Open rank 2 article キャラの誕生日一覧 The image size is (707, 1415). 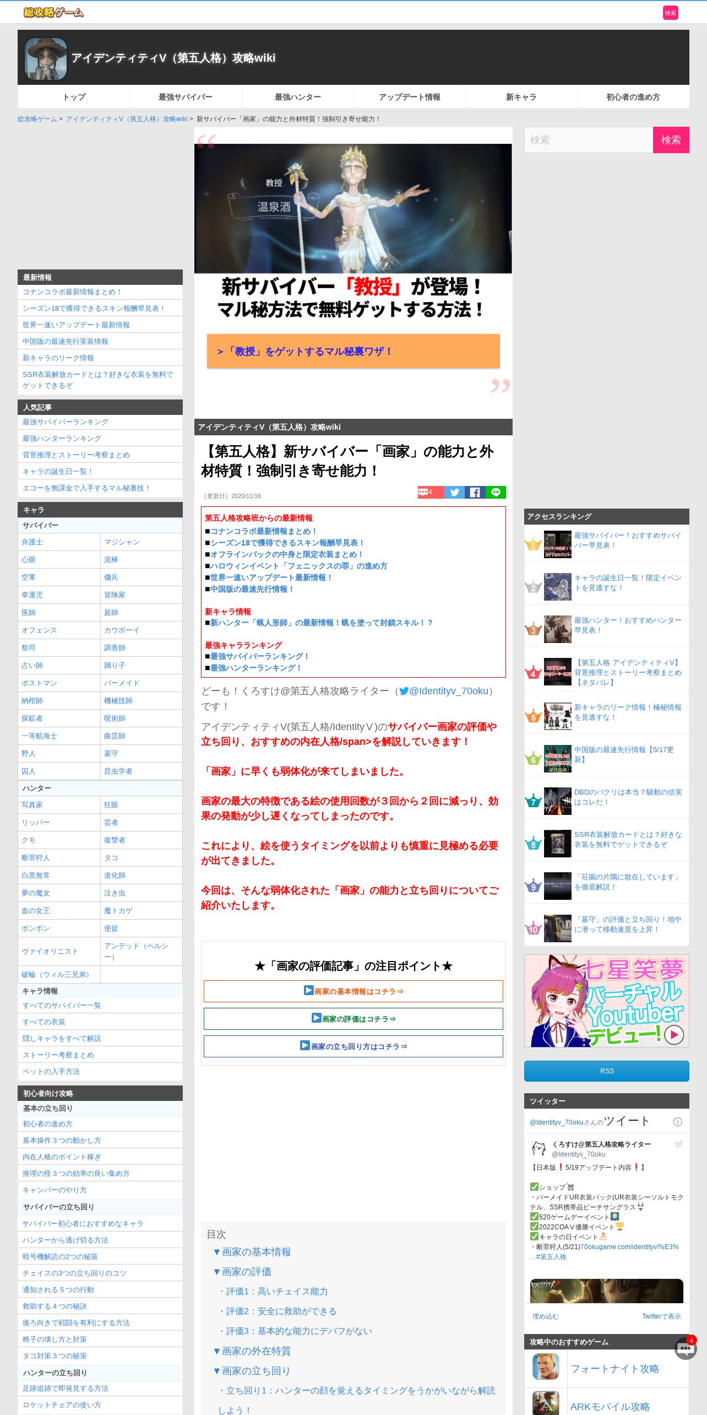coord(628,583)
